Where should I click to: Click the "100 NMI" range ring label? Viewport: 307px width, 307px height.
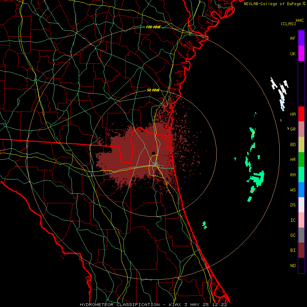[153, 27]
